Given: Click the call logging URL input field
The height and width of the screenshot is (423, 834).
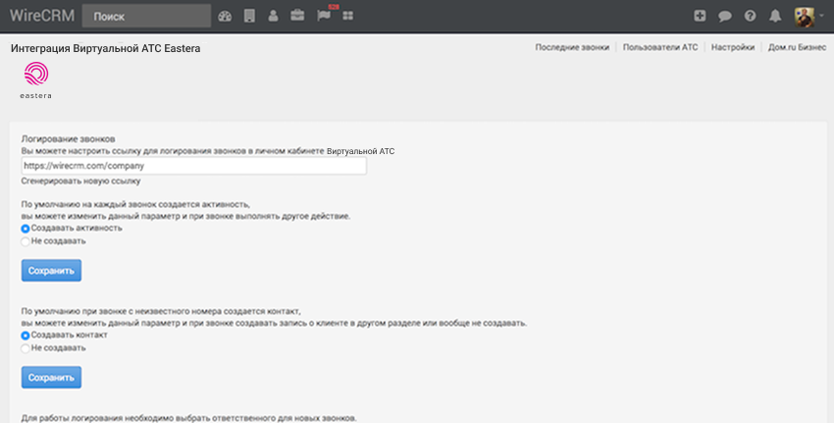Looking at the screenshot, I should (x=193, y=167).
